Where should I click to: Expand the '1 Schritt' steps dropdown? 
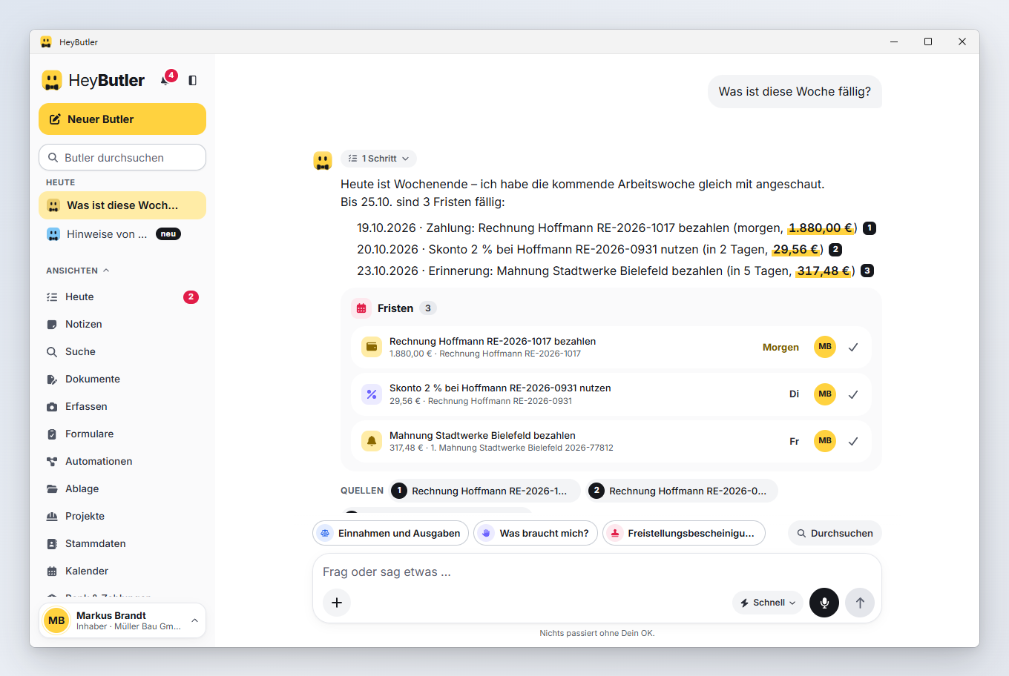pos(378,159)
